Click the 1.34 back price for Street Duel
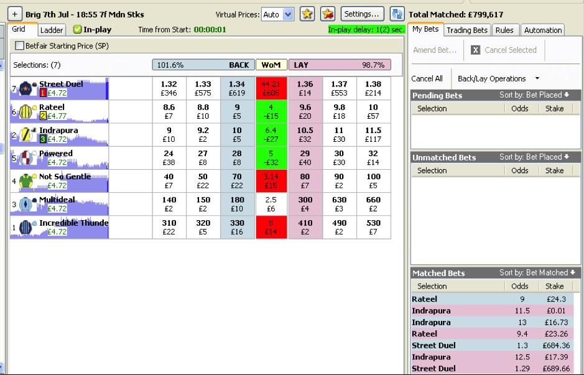The height and width of the screenshot is (375, 584). pyautogui.click(x=237, y=88)
